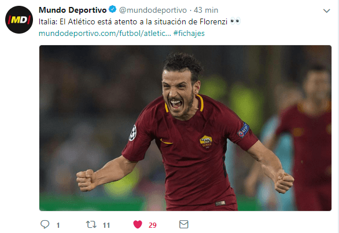Open the @mundodeportivo handle link
Viewport: 339px width, 233px height.
(153, 10)
